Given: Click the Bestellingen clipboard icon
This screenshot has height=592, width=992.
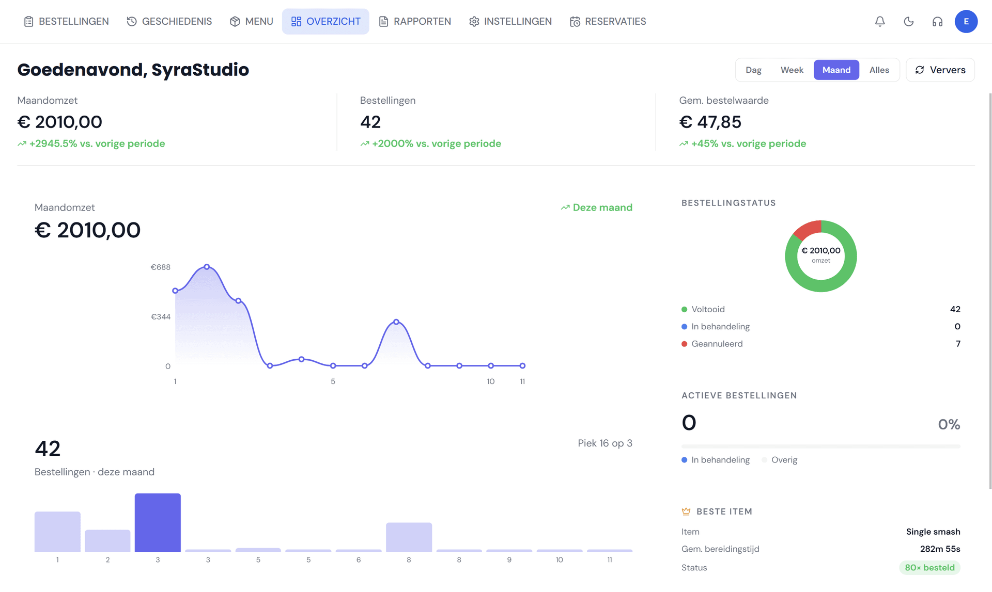Looking at the screenshot, I should [x=28, y=22].
